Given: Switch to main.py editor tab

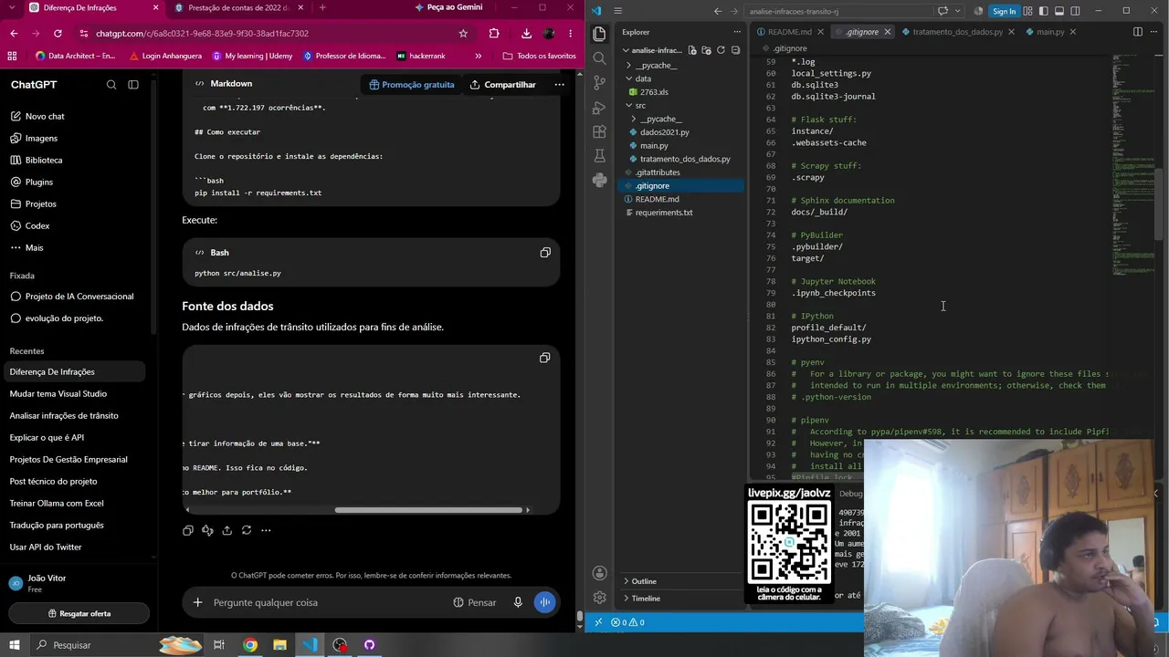Looking at the screenshot, I should point(1049,32).
